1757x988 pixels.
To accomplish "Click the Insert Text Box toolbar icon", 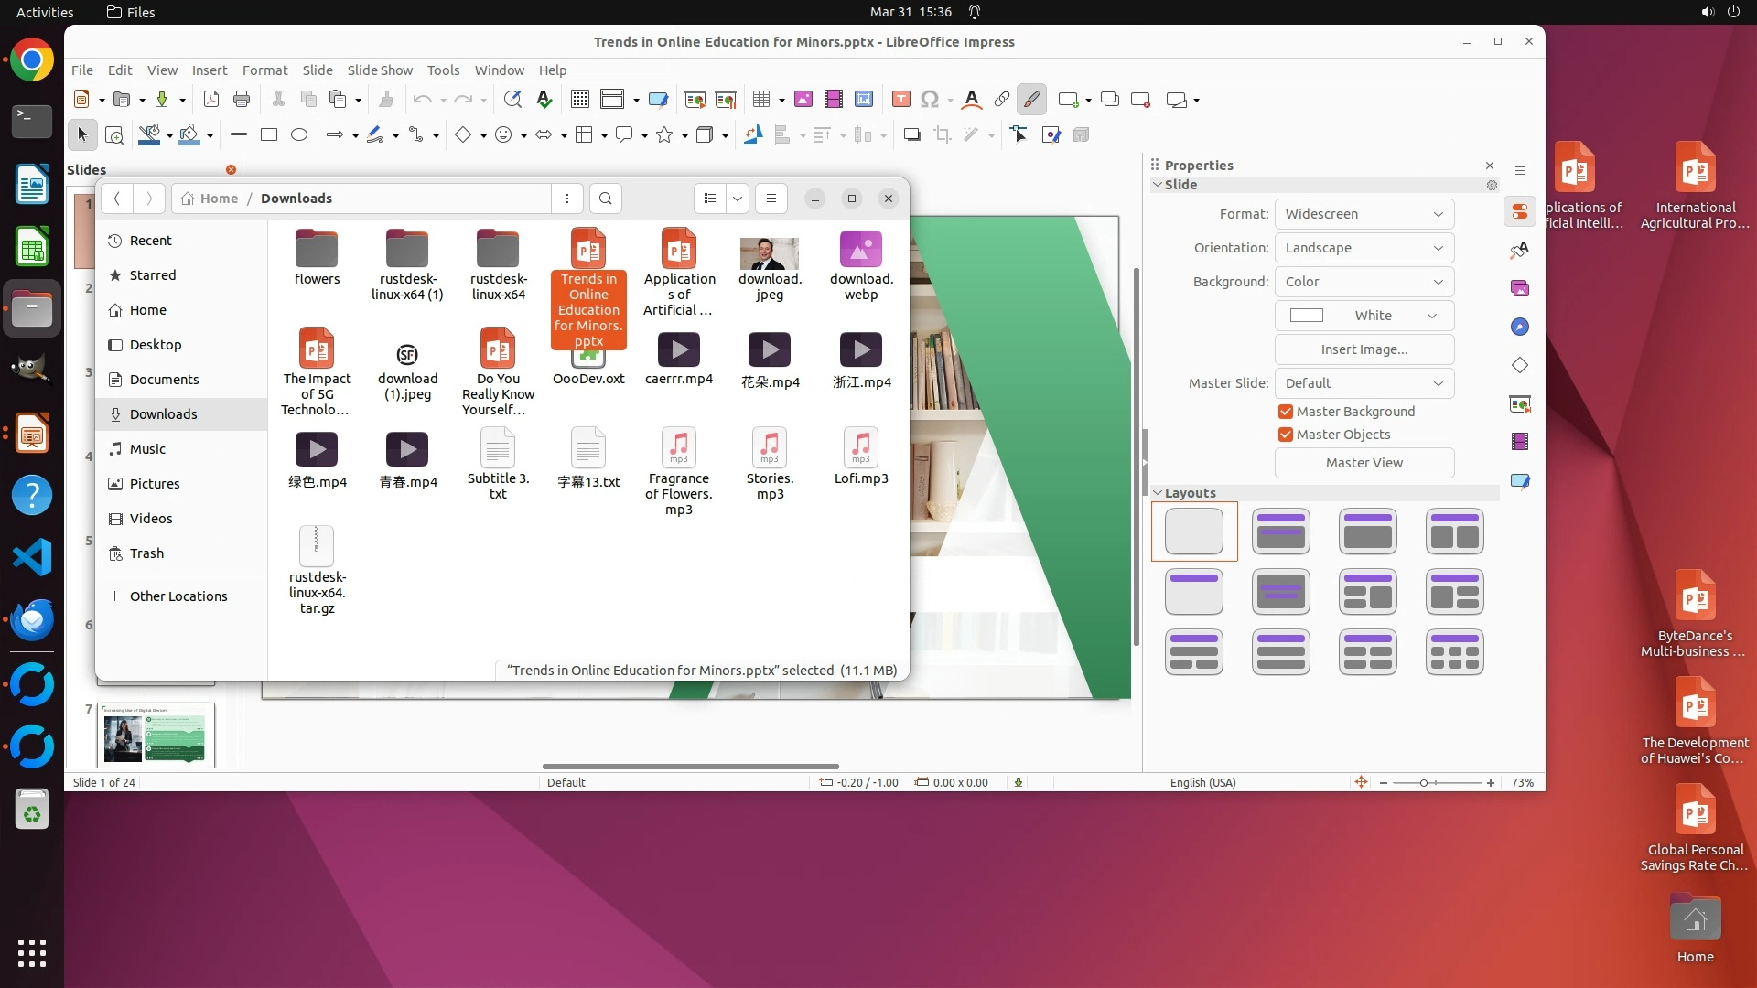I will tap(900, 100).
